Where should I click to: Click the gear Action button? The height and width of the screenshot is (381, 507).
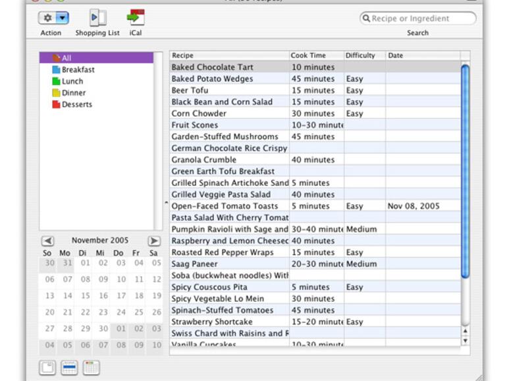click(47, 18)
